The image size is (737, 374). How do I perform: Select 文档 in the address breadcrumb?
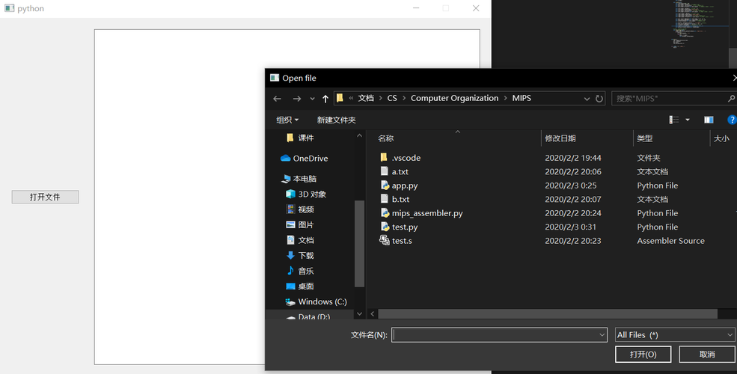click(366, 98)
